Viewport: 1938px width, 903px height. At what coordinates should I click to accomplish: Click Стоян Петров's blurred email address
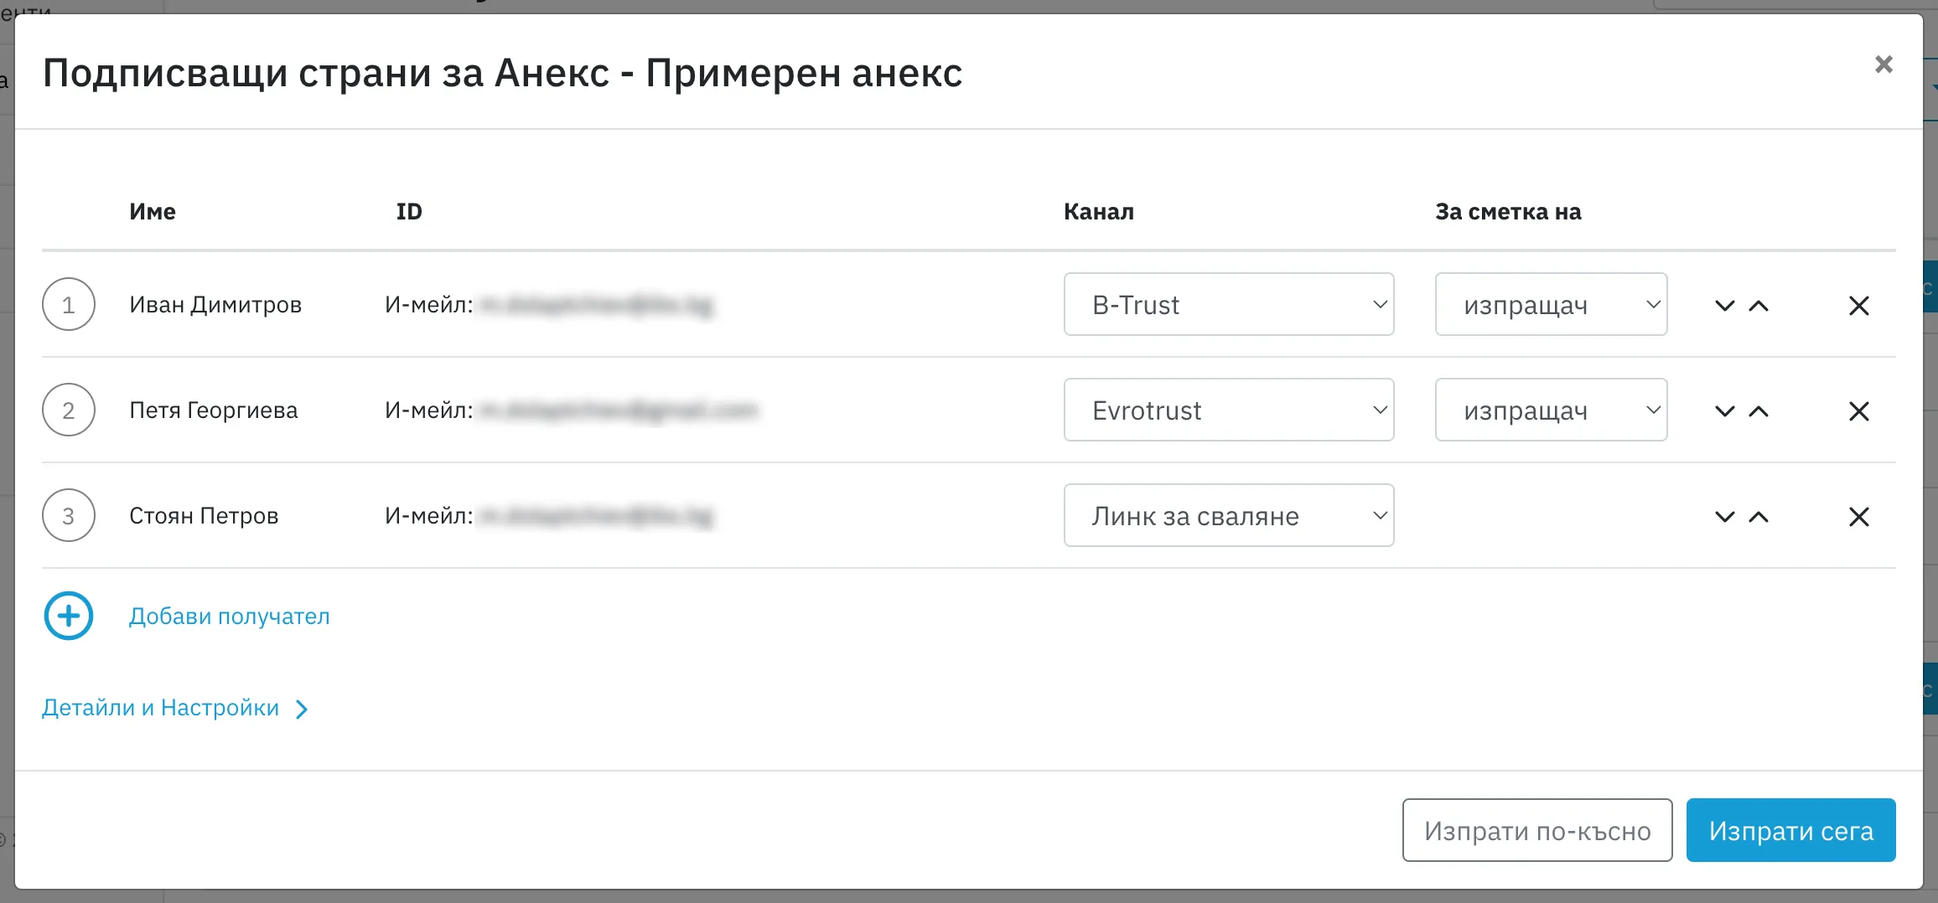[x=596, y=516]
